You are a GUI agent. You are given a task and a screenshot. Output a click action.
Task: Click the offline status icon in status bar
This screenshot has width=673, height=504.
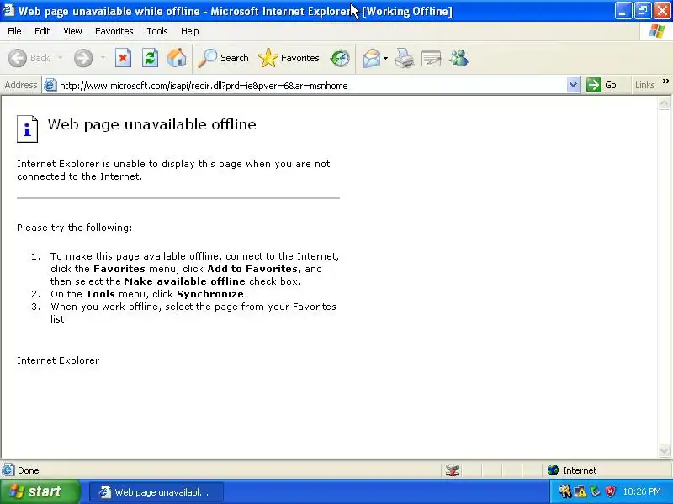pyautogui.click(x=453, y=470)
